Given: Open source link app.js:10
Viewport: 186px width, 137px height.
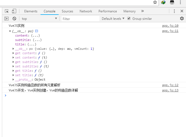Looking at the screenshot, I should click(170, 26).
